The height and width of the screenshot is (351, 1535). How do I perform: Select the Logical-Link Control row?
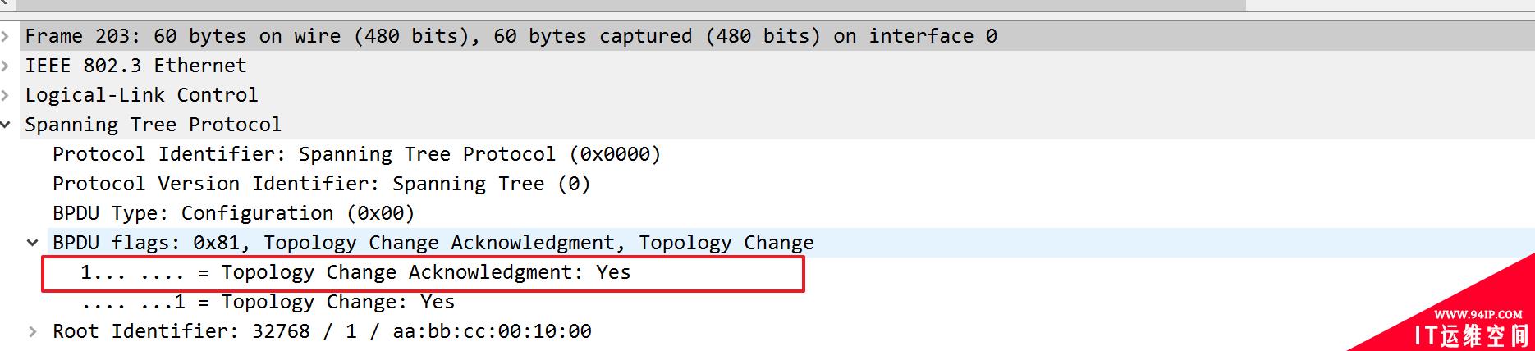[767, 95]
